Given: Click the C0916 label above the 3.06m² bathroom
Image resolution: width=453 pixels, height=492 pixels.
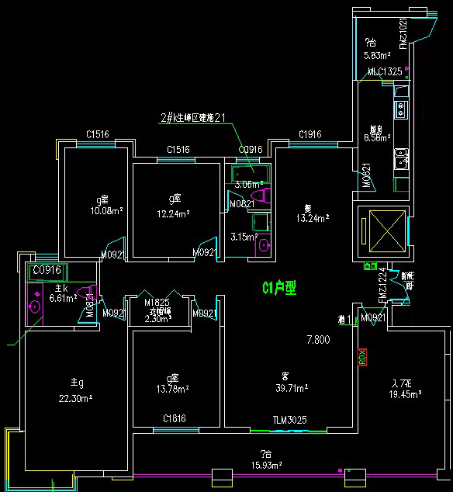Looking at the screenshot, I should pyautogui.click(x=251, y=149).
